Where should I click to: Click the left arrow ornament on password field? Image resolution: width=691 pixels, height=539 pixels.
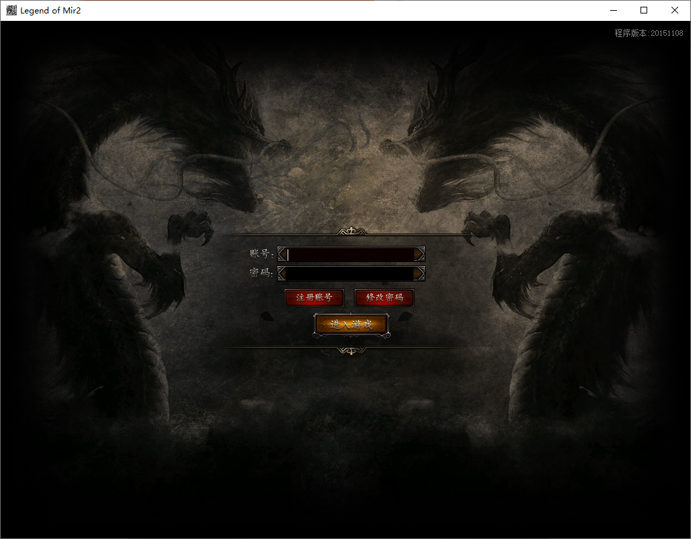click(x=282, y=273)
